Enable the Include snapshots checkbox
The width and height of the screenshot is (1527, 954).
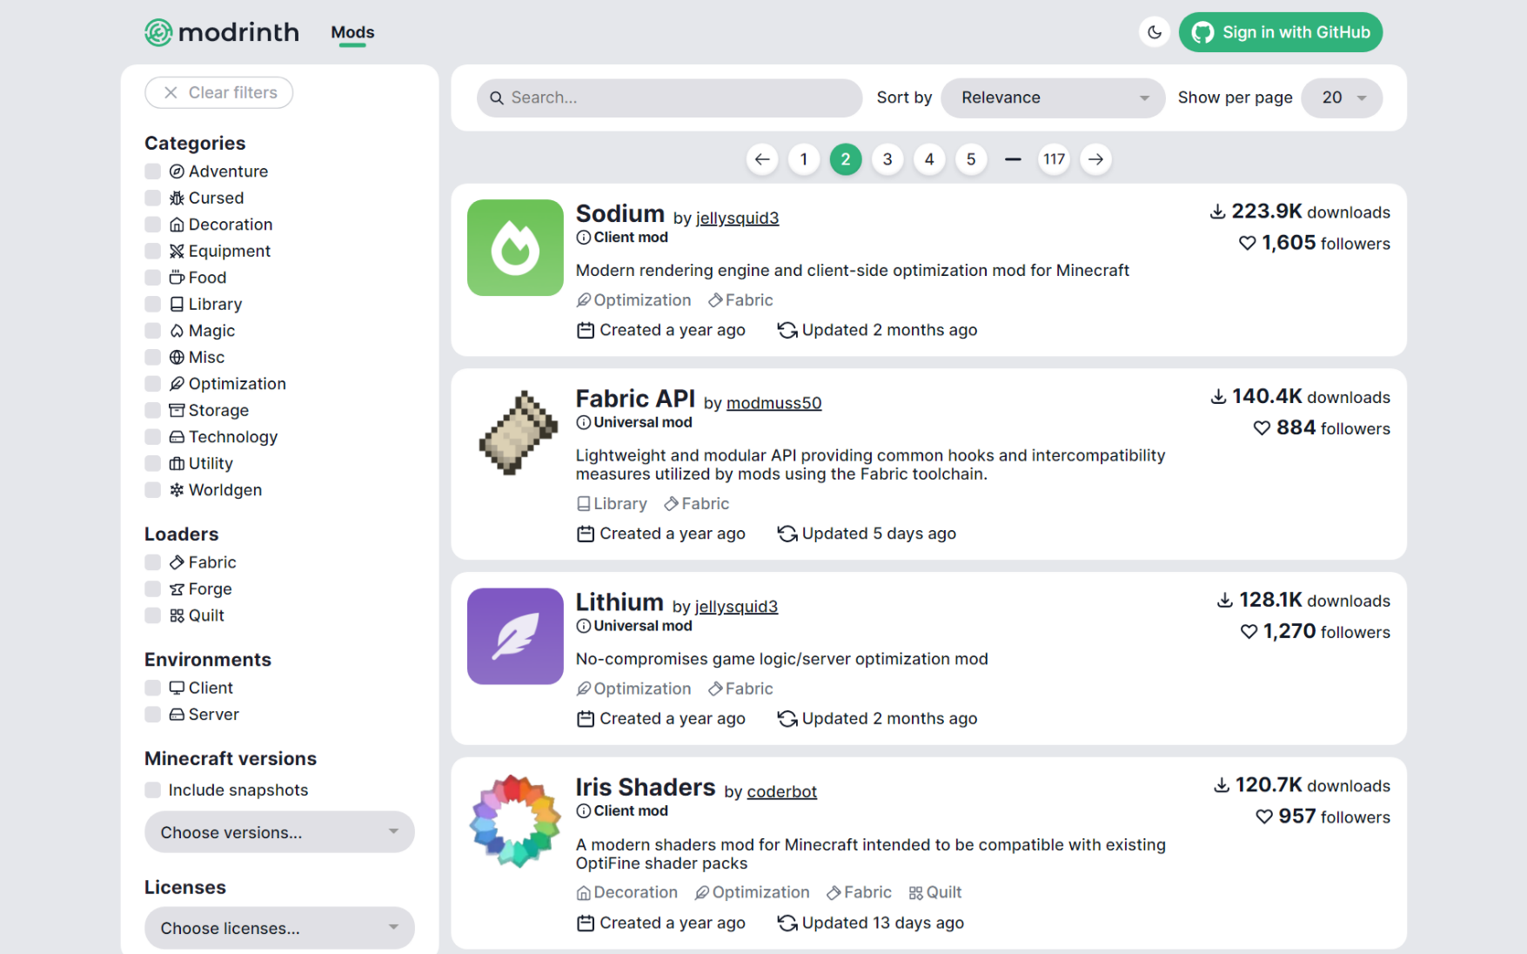pyautogui.click(x=153, y=790)
